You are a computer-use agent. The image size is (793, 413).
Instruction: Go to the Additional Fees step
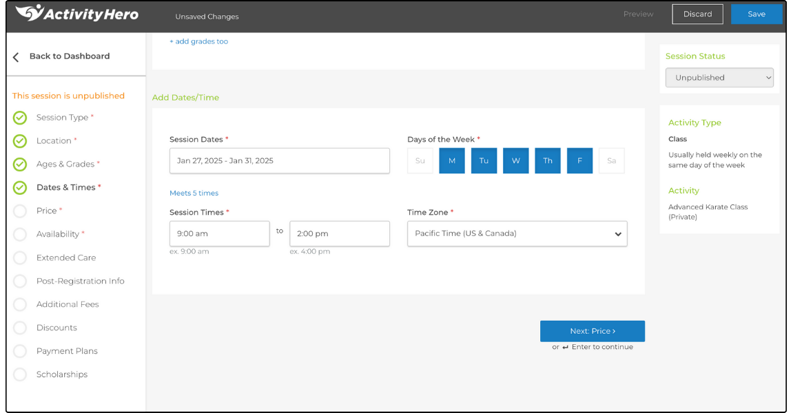pyautogui.click(x=68, y=304)
